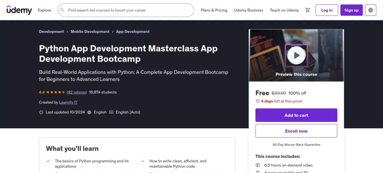Click the search magnifier icon

pos(63,10)
